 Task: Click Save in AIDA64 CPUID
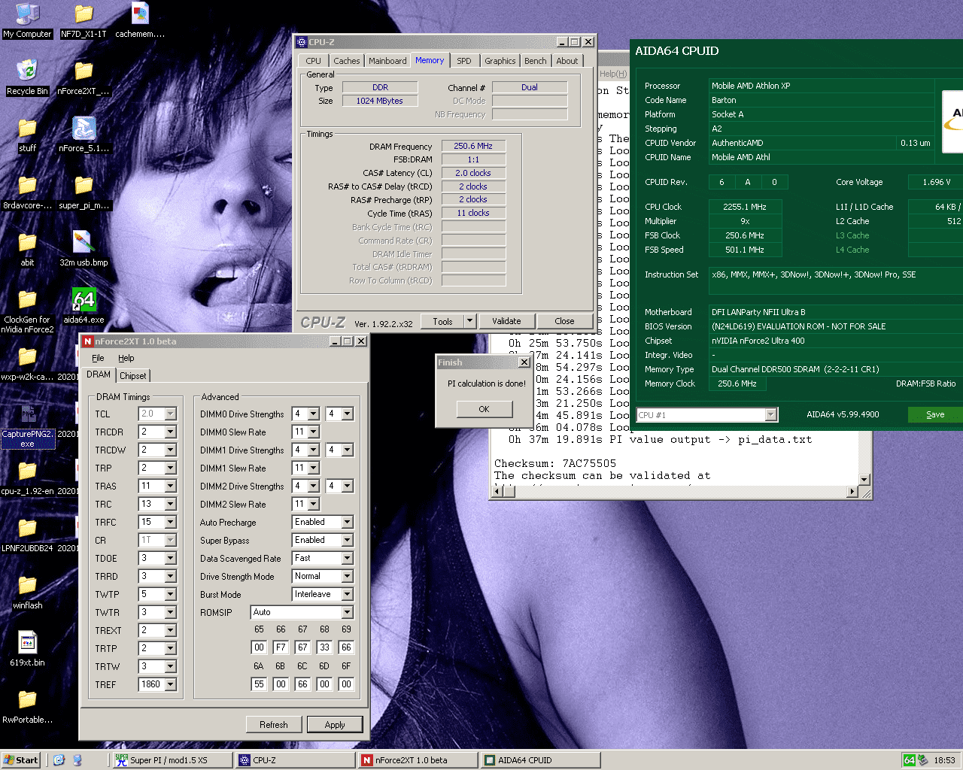tap(935, 414)
